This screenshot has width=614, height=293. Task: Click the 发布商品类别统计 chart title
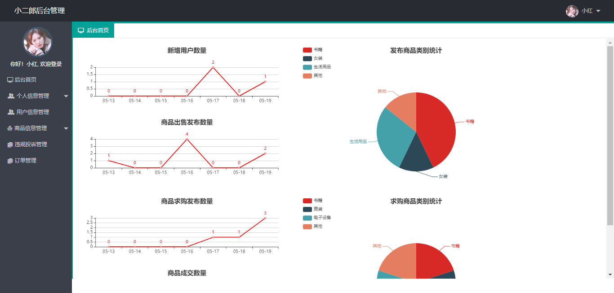416,51
